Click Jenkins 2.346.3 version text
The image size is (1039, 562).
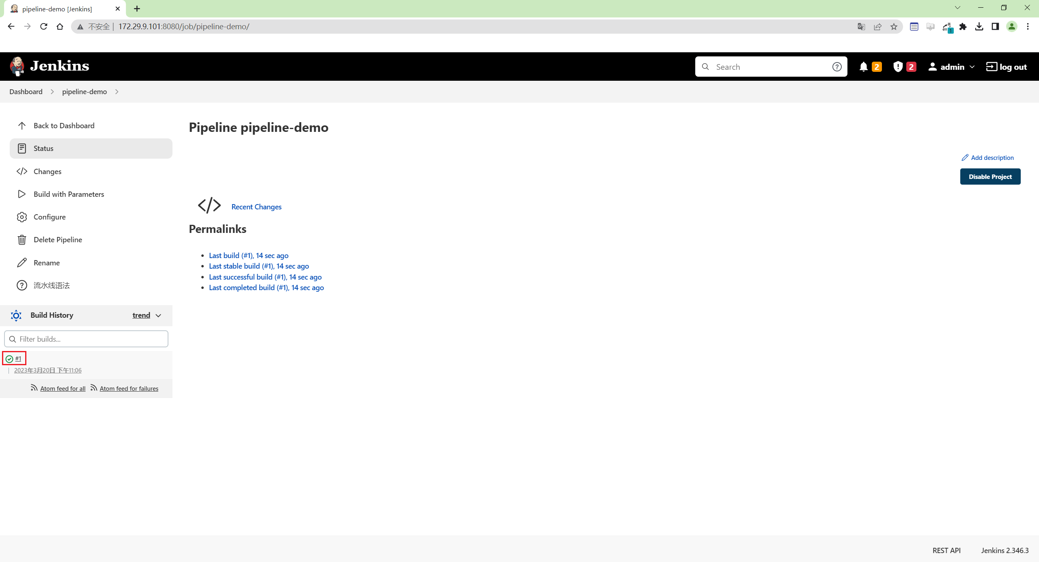1005,550
